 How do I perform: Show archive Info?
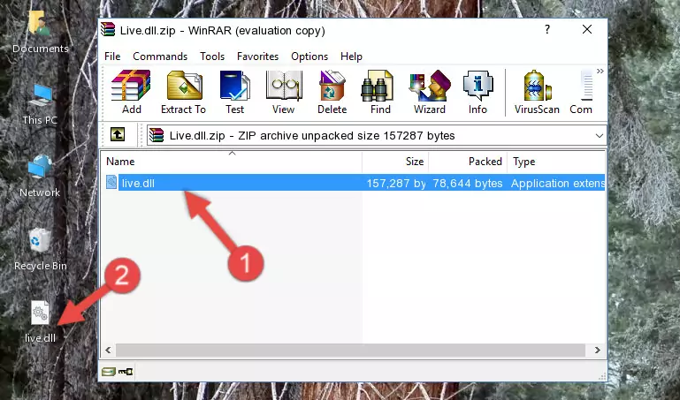[x=478, y=92]
